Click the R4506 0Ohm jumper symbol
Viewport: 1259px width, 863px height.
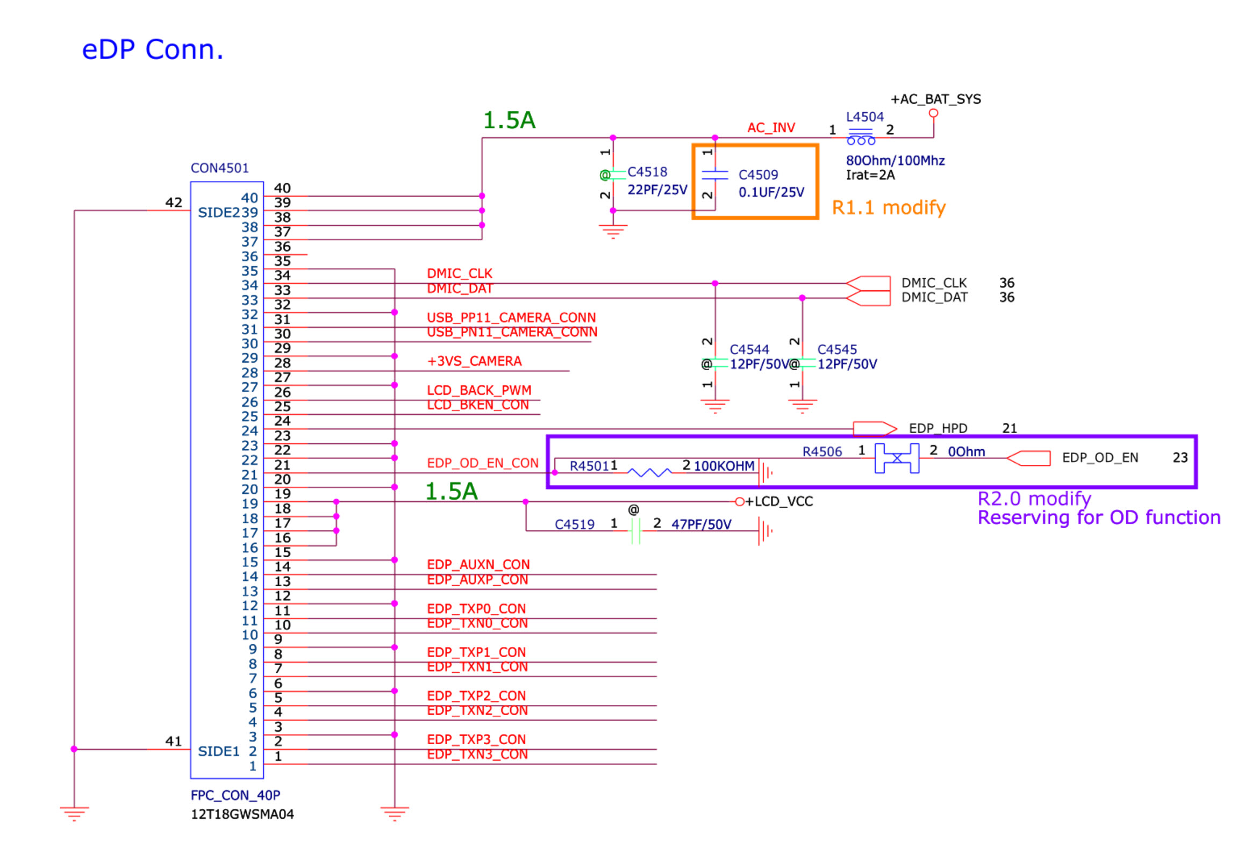897,458
